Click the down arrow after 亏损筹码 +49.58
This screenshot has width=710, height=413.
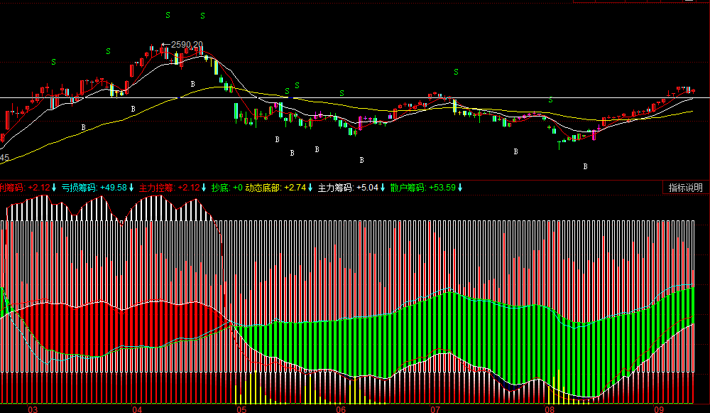(132, 188)
